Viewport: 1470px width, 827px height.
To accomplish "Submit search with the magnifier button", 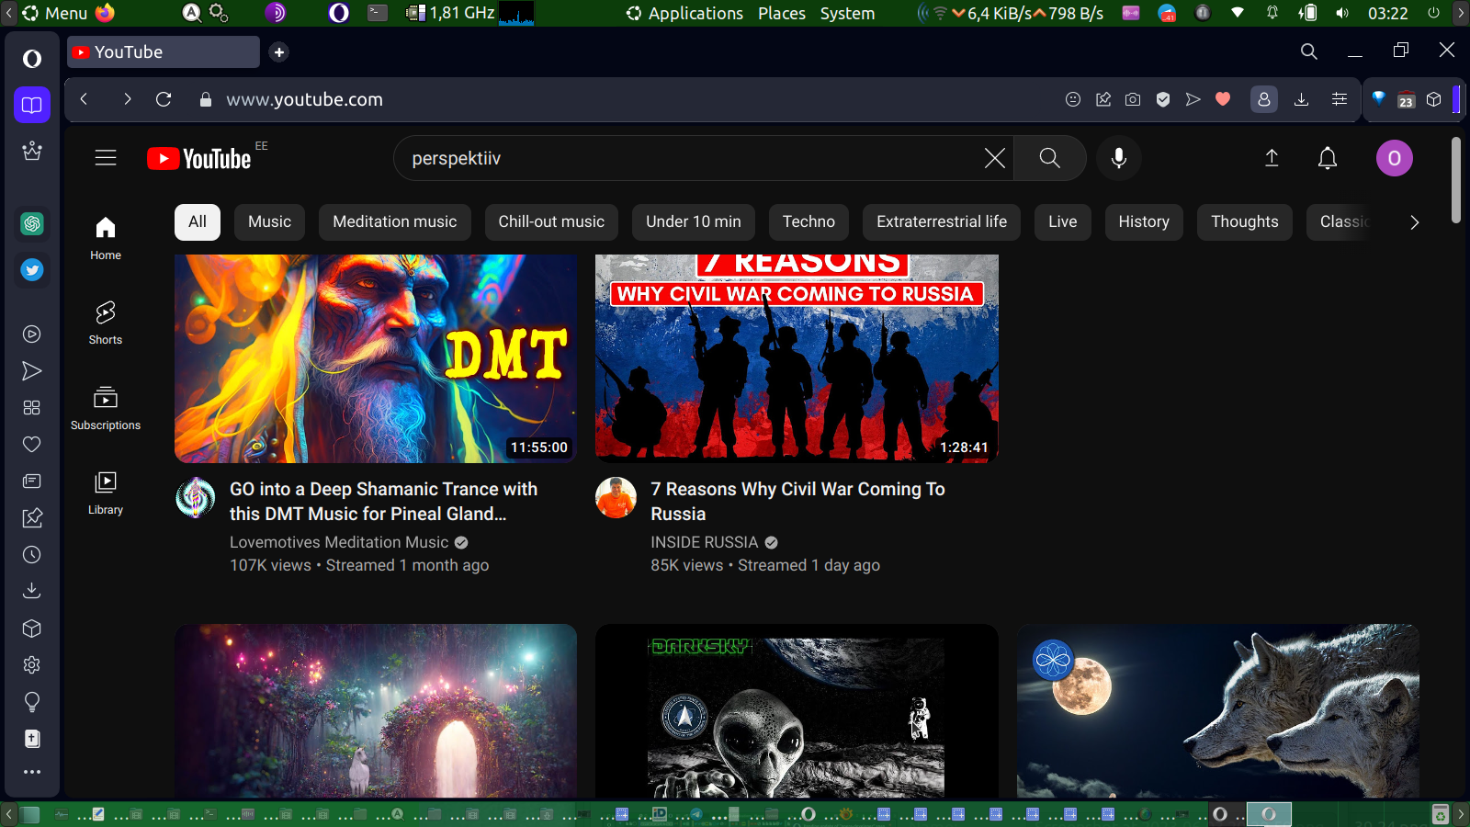I will tap(1049, 158).
